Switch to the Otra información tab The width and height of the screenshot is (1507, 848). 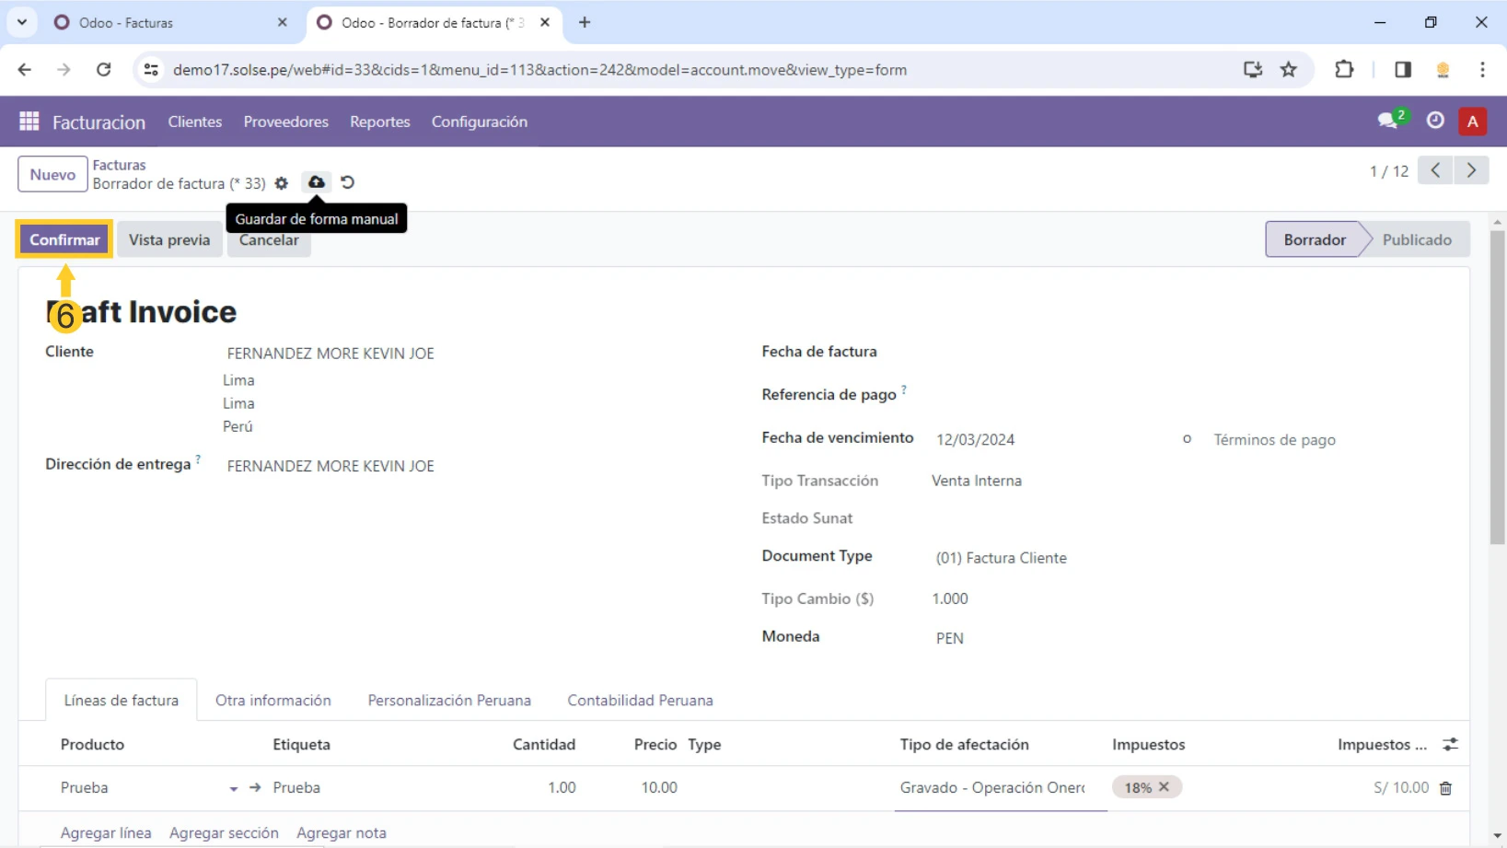click(272, 700)
